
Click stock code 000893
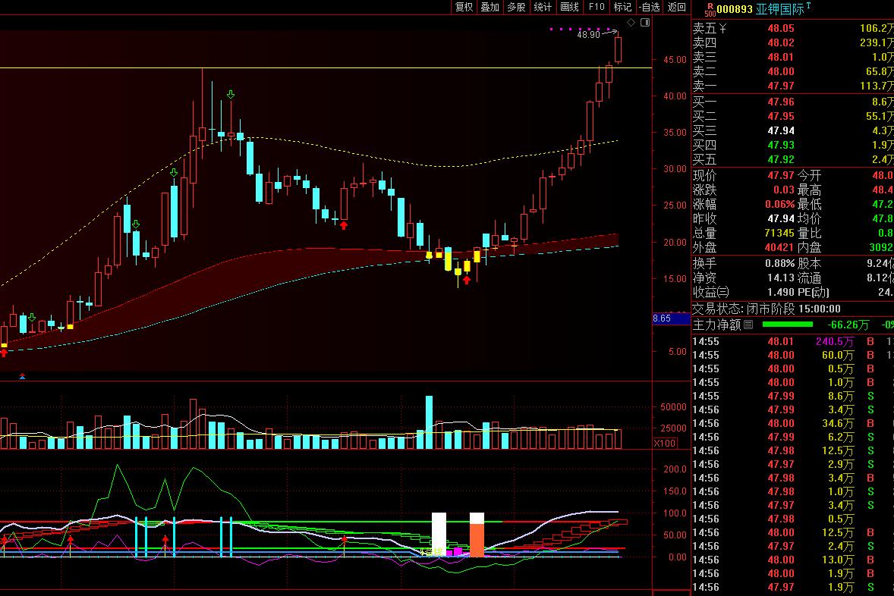point(735,10)
